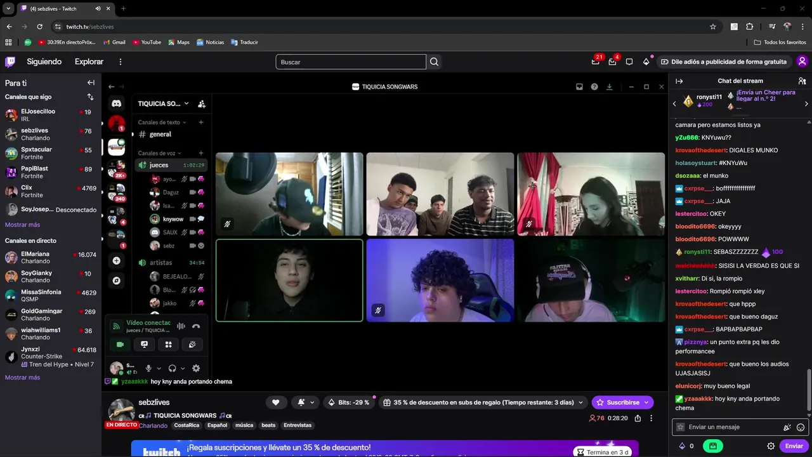Select the artistas voice channel

pyautogui.click(x=171, y=263)
